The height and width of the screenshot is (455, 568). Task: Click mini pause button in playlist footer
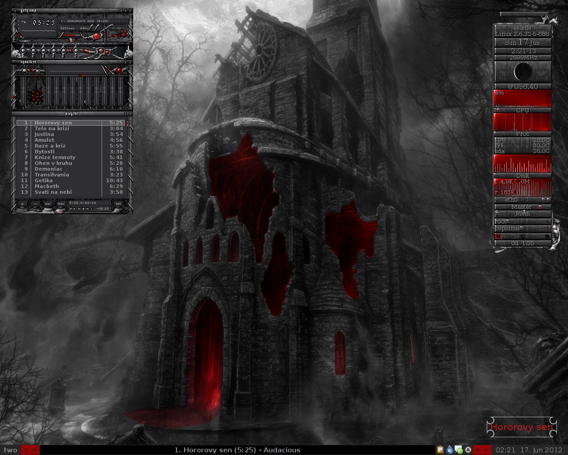click(x=79, y=209)
